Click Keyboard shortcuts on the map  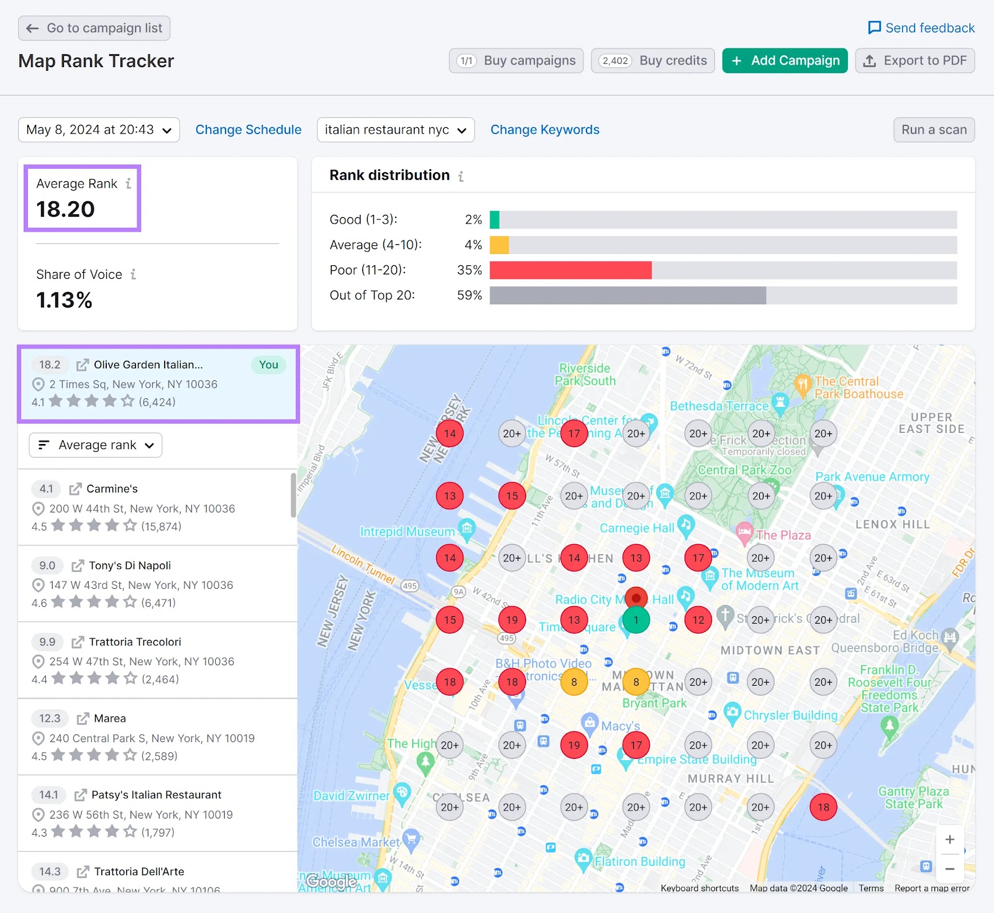pos(700,888)
